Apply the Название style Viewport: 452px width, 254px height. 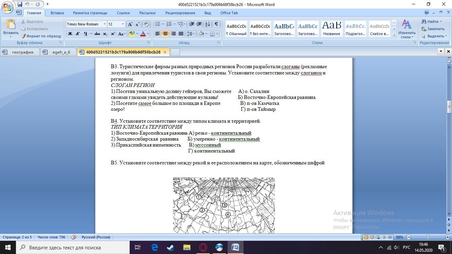pyautogui.click(x=332, y=29)
